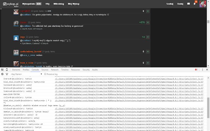Open the messages envelope icon
The width and height of the screenshot is (210, 131).
point(188,4)
